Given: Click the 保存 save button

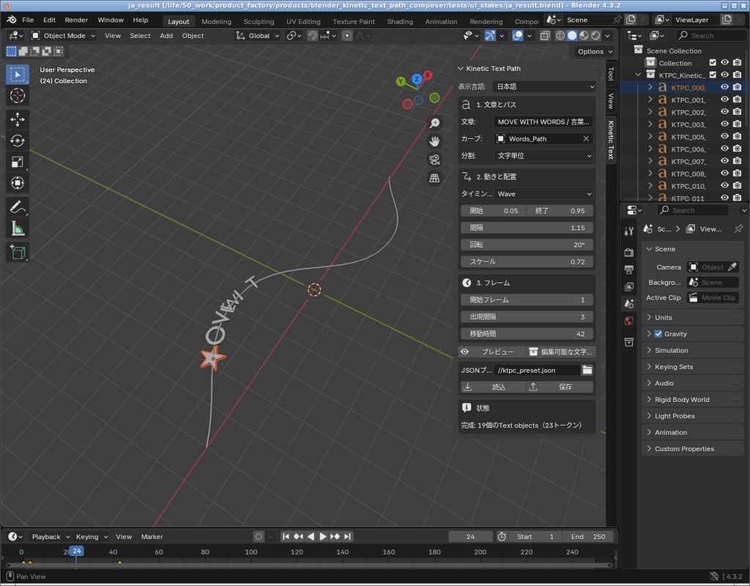Looking at the screenshot, I should 560,387.
